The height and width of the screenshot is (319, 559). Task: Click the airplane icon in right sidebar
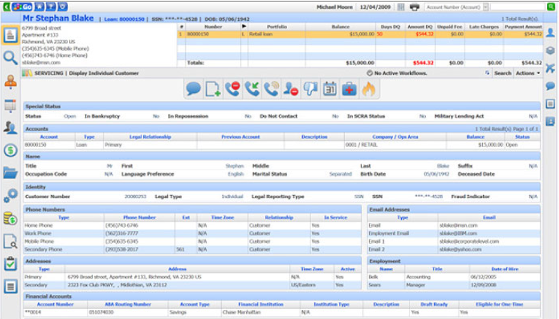(550, 68)
